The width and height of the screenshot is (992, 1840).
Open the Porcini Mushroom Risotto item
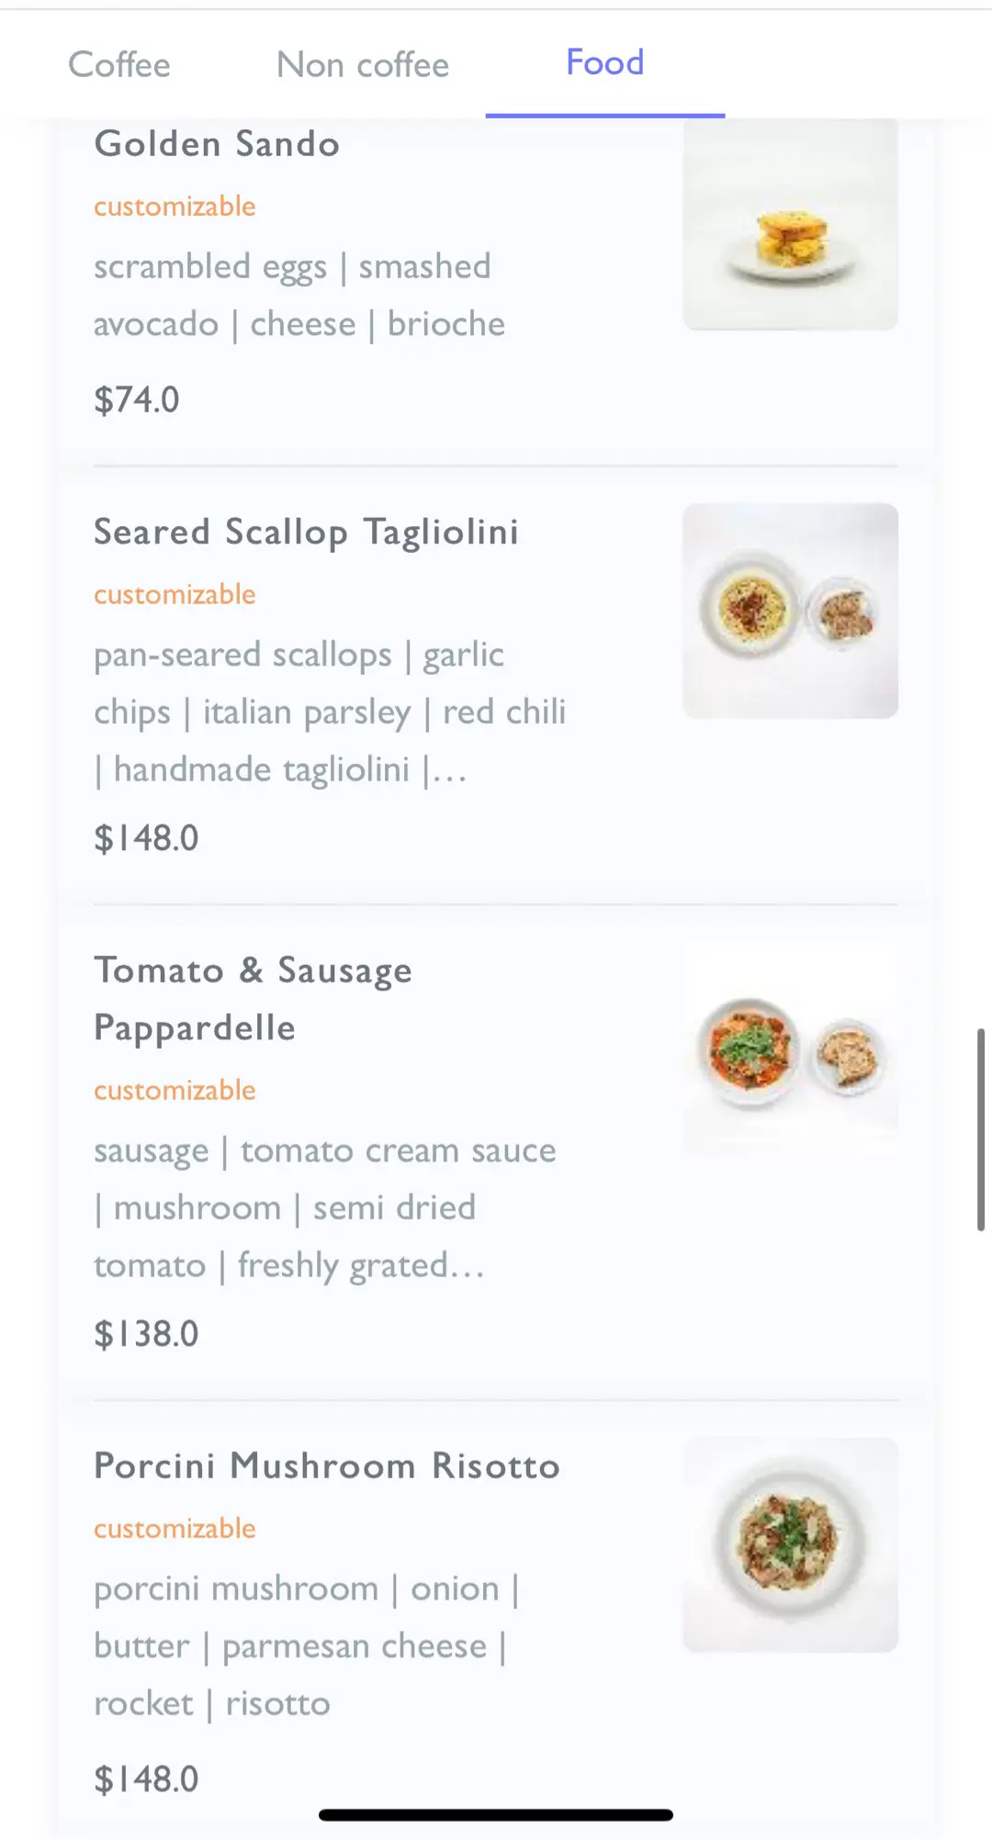pos(327,1466)
